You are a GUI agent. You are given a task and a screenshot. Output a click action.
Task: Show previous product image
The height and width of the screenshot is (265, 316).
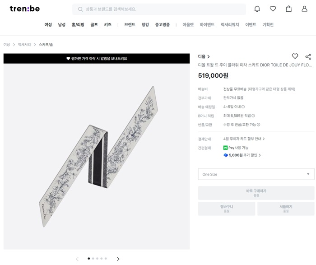[x=77, y=259]
